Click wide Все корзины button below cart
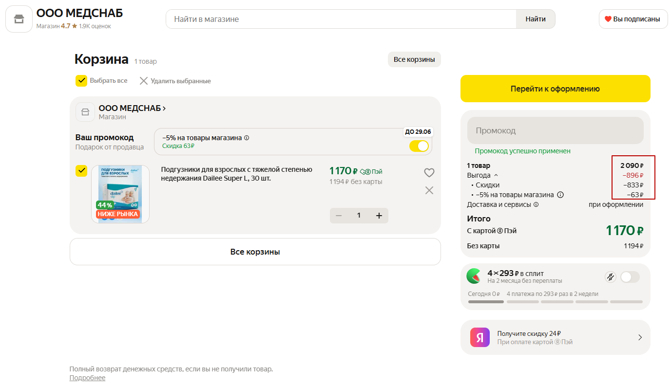This screenshot has width=671, height=386. point(255,252)
